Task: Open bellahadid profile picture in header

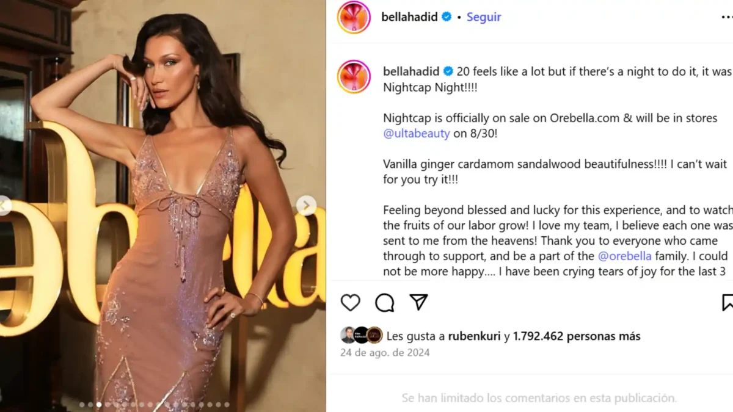Action: (354, 17)
